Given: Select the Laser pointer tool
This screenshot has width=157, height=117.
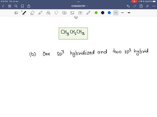Looking at the screenshot, I should click(x=88, y=13).
